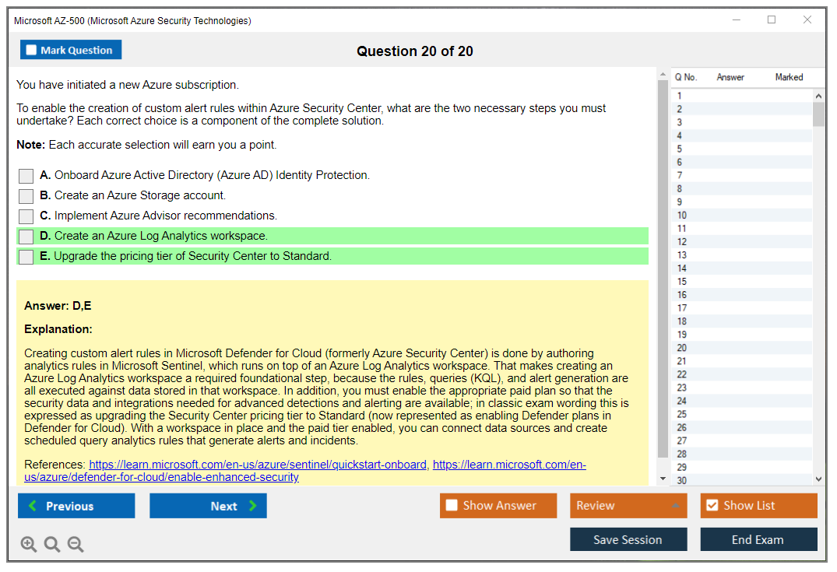The height and width of the screenshot is (572, 837).
Task: Click the Save Session button
Action: coord(628,539)
